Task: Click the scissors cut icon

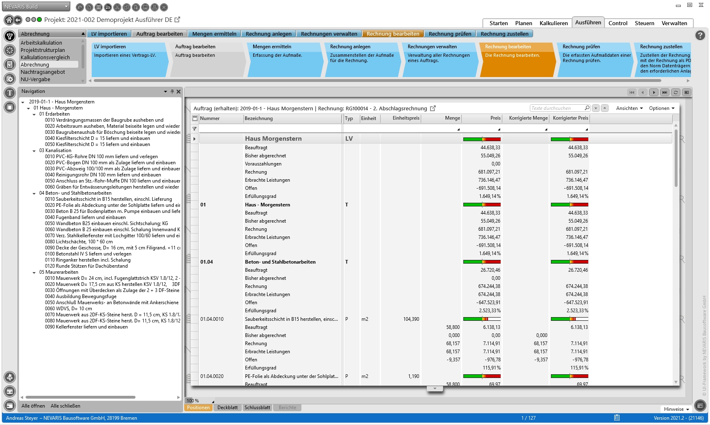Action: [x=117, y=7]
